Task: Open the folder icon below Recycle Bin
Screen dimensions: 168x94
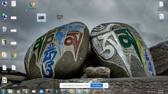Action: 4,43
